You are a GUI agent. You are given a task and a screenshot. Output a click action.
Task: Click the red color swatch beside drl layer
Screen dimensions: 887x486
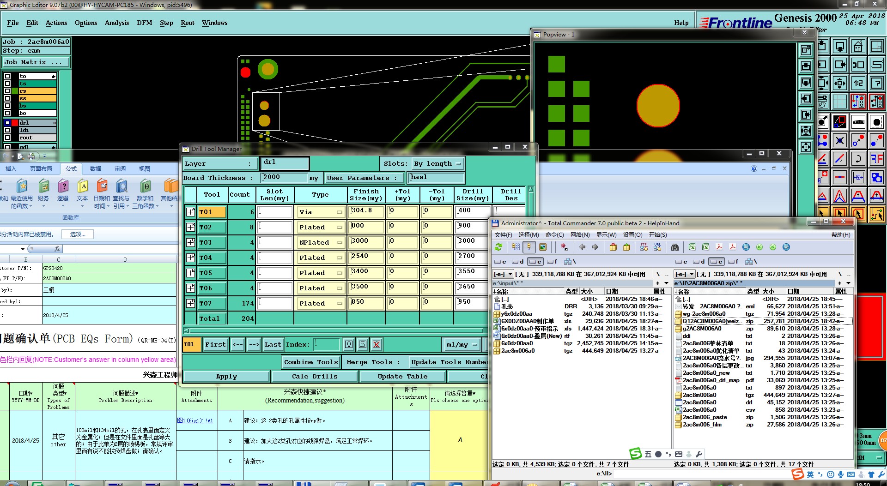15,123
